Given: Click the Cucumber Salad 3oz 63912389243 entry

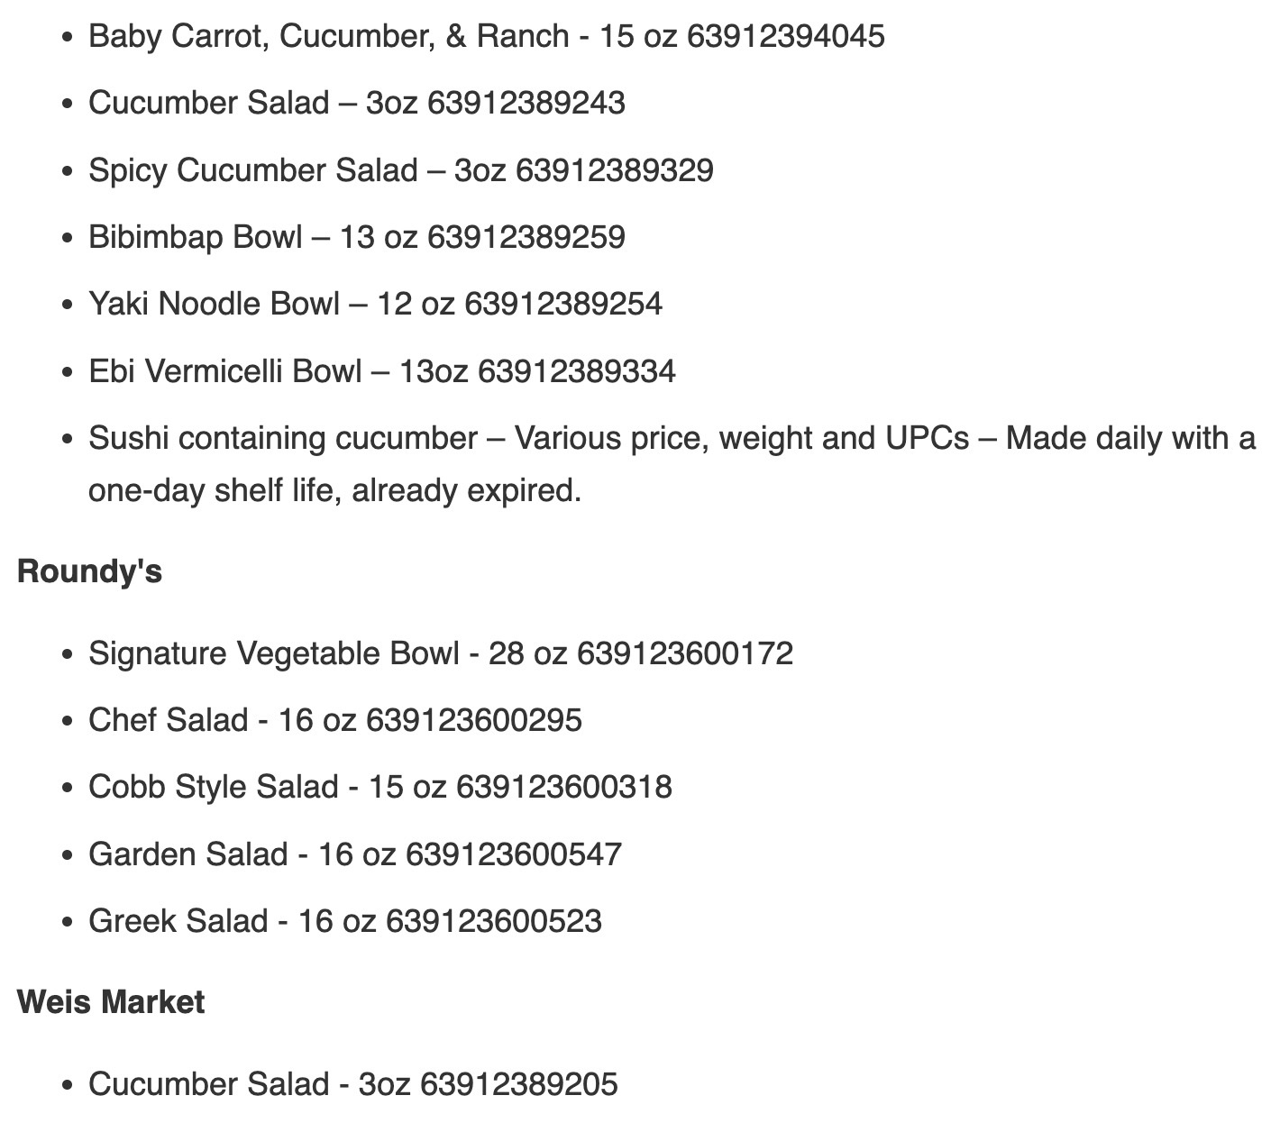Looking at the screenshot, I should click(357, 103).
